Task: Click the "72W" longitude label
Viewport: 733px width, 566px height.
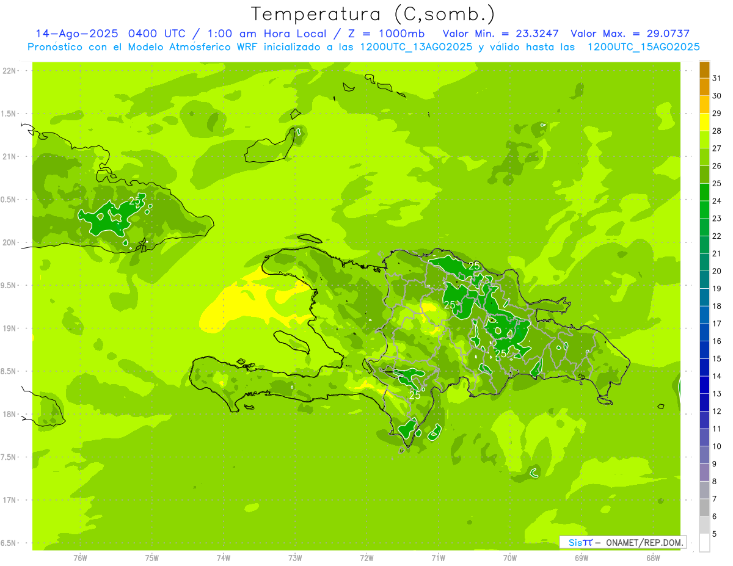Action: 366,558
